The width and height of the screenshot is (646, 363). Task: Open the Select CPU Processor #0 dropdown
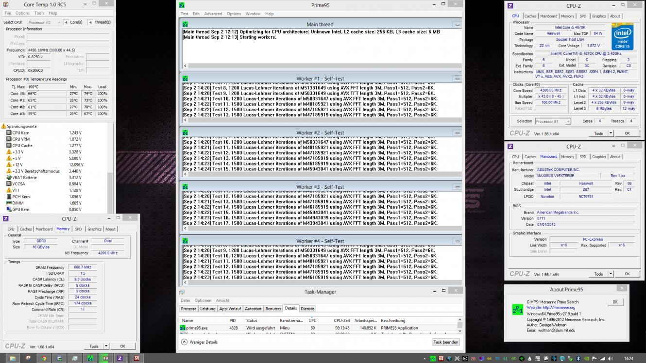[x=44, y=22]
